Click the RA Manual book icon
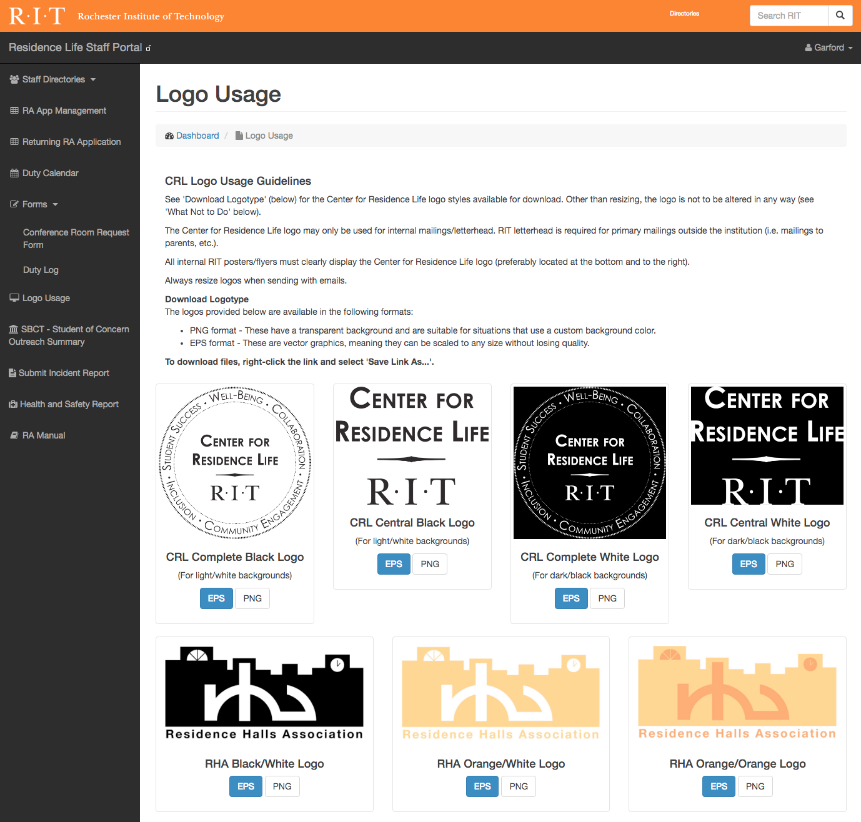This screenshot has height=822, width=861. coord(14,435)
